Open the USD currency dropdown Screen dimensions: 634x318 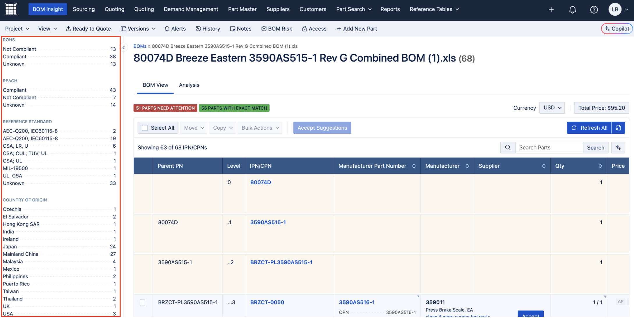tap(552, 108)
